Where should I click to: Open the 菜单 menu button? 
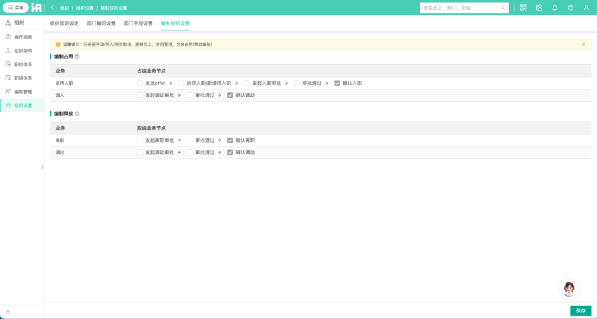point(16,8)
